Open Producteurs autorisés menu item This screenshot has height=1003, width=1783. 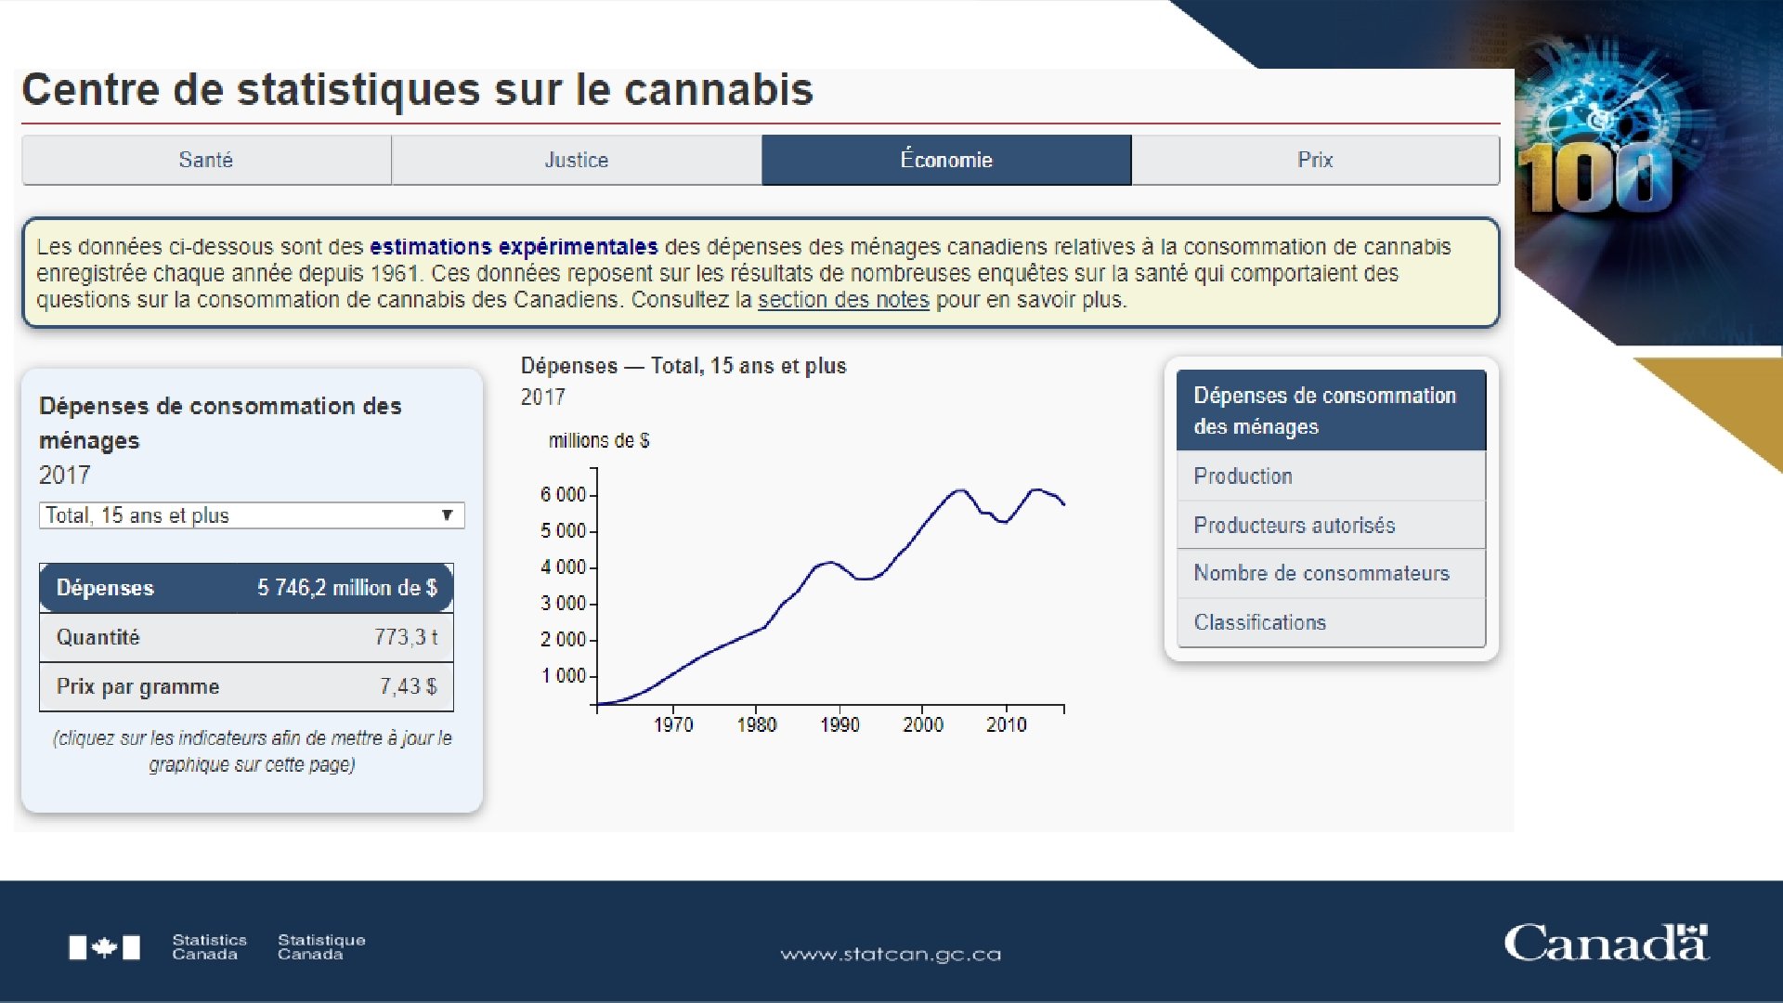click(1330, 525)
